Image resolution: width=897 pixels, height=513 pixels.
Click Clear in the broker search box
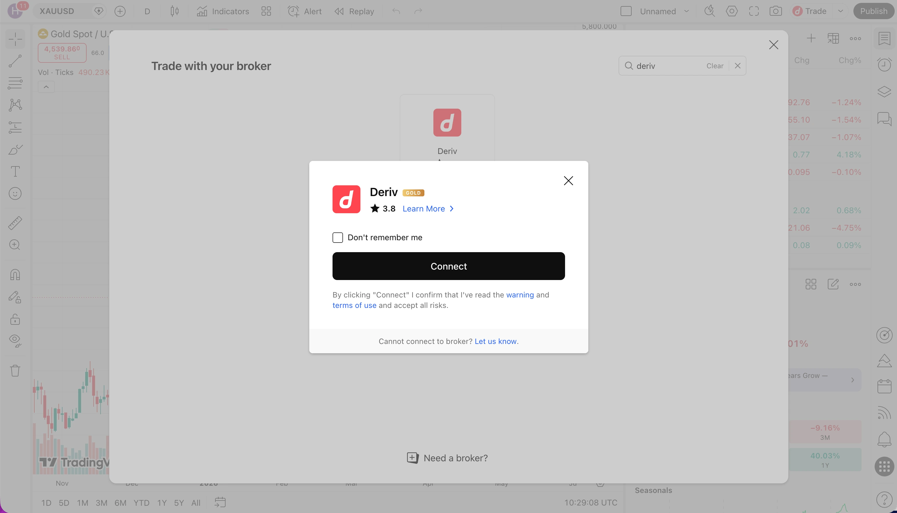point(714,66)
